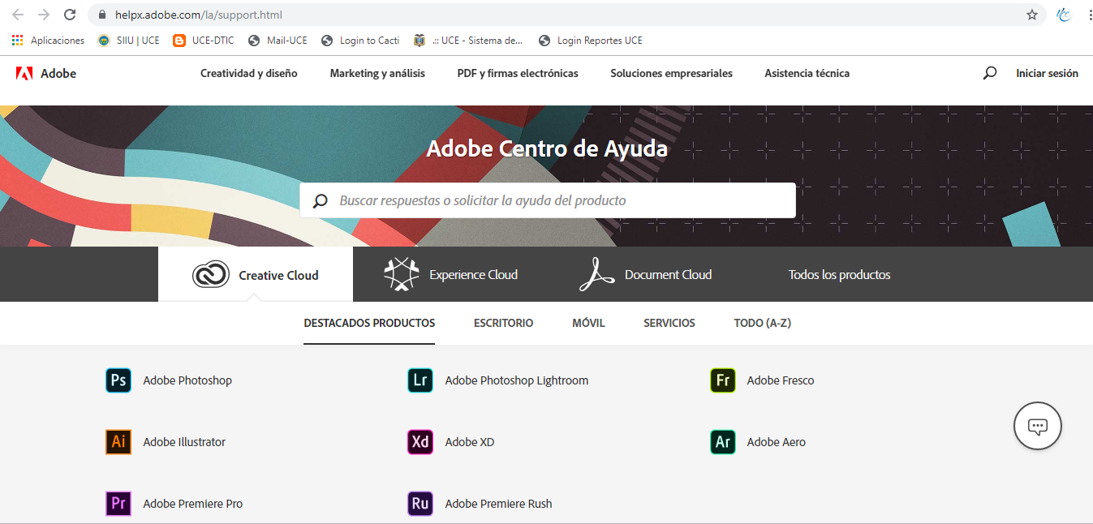The image size is (1093, 524).
Task: Select the Experience Cloud tab label
Action: pyautogui.click(x=473, y=275)
